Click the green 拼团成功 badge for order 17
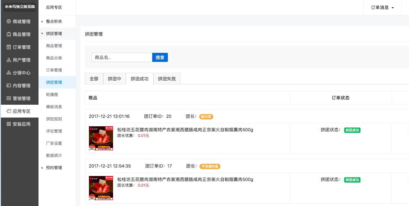Screen dimensions: 409x206 pyautogui.click(x=352, y=180)
